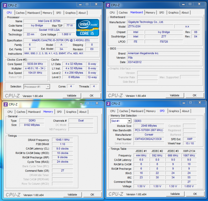Image resolution: width=208 pixels, height=201 pixels.
Task: Click OK button in CPU window
Action: tap(92, 95)
